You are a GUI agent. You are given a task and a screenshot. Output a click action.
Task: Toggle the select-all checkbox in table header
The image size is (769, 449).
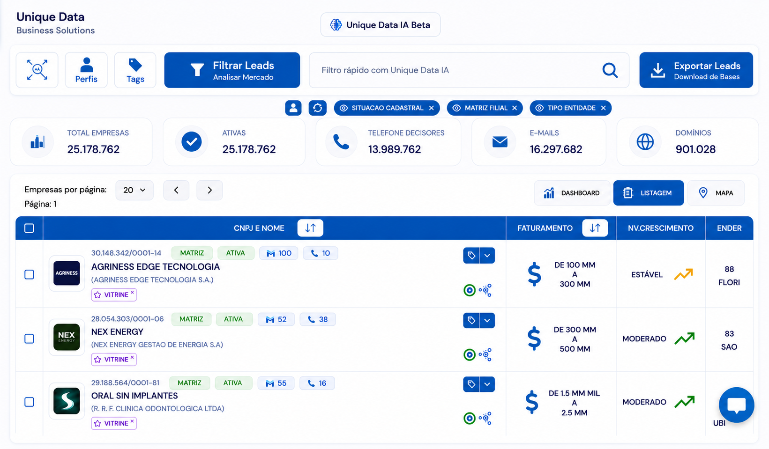tap(29, 228)
